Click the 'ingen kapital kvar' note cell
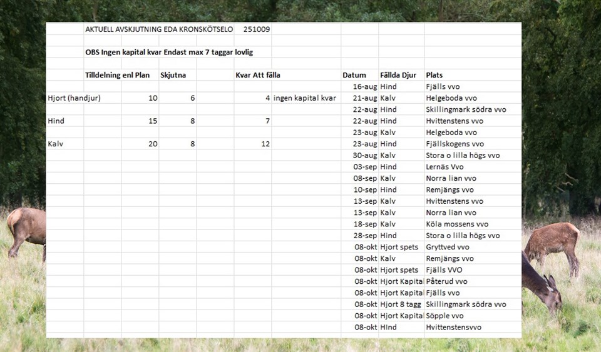 tap(304, 98)
